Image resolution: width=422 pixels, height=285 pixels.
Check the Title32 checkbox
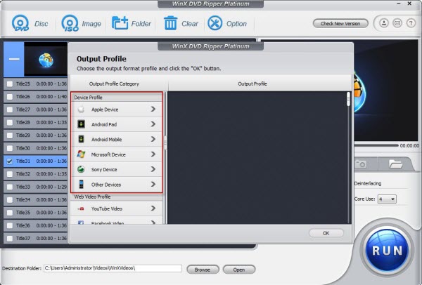point(10,174)
